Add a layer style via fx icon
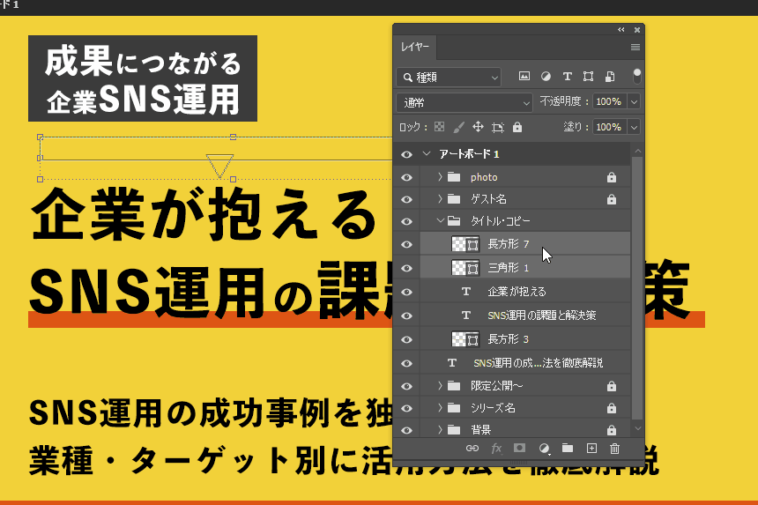Viewport: 758px width, 505px height. click(x=496, y=449)
